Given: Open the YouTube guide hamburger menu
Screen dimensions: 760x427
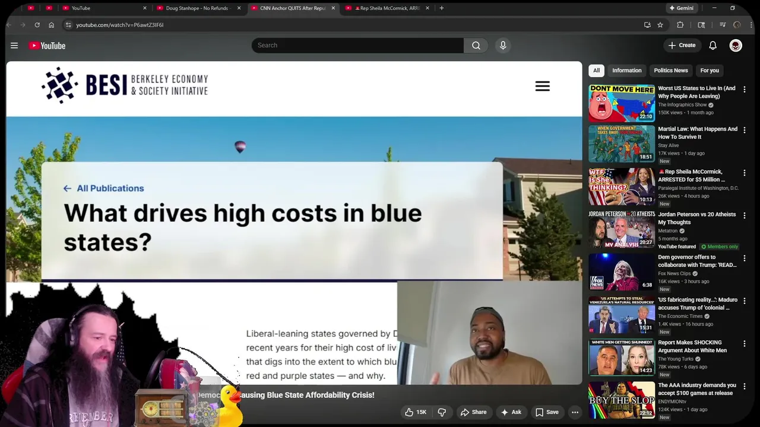Looking at the screenshot, I should [x=14, y=46].
